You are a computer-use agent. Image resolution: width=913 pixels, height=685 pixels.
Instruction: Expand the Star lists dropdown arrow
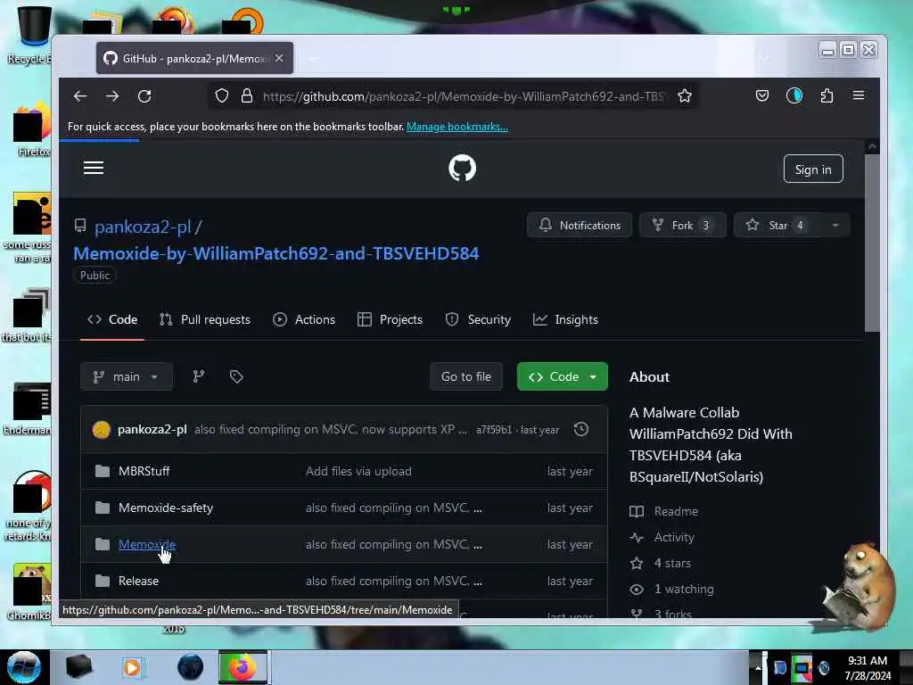pyautogui.click(x=835, y=226)
